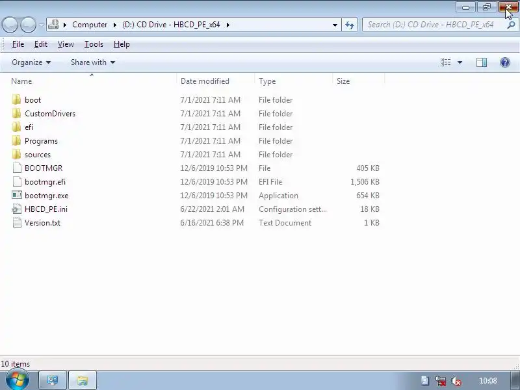This screenshot has height=390, width=520.
Task: Expand the CD Drive breadcrumb arrow
Action: pyautogui.click(x=228, y=25)
